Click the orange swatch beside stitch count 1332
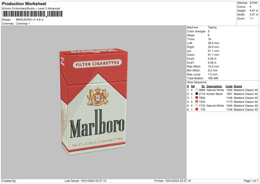The height and width of the screenshot is (184, 260). [x=197, y=102]
